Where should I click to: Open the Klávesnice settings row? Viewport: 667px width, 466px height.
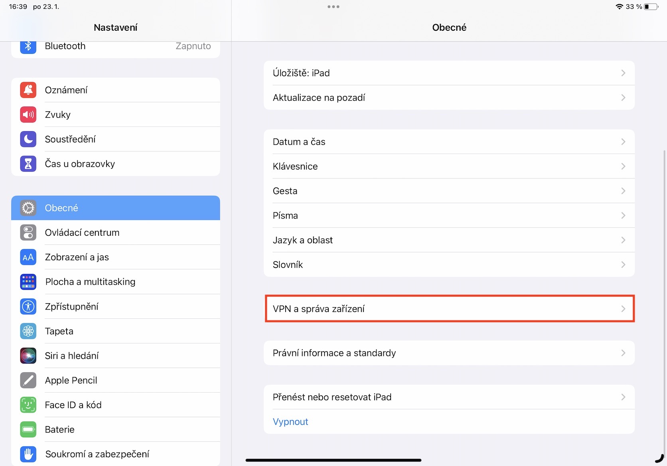point(295,166)
